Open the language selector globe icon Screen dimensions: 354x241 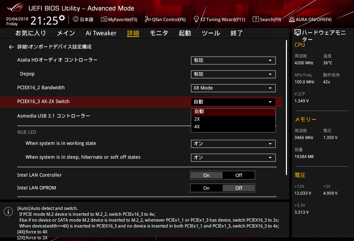click(x=76, y=19)
